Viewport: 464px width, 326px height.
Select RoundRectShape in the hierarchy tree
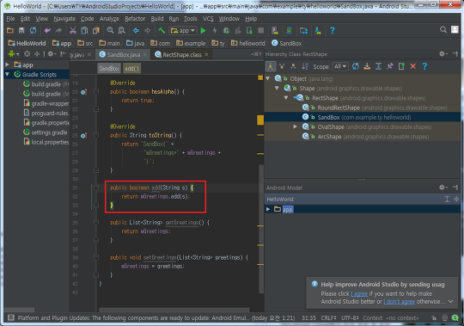tap(339, 108)
